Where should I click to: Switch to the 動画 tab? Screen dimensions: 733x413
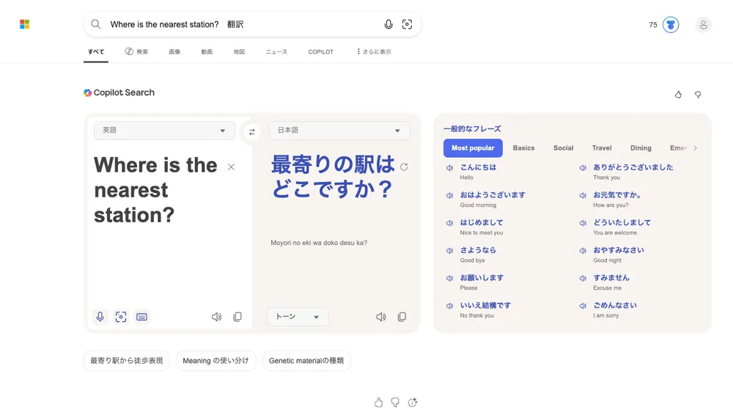(207, 51)
